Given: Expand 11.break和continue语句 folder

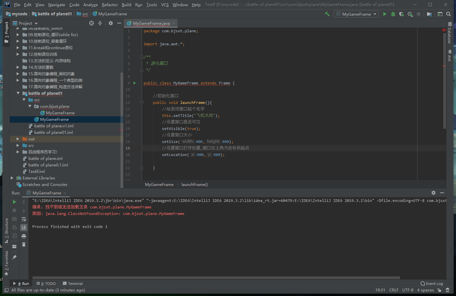Looking at the screenshot, I should pos(18,48).
